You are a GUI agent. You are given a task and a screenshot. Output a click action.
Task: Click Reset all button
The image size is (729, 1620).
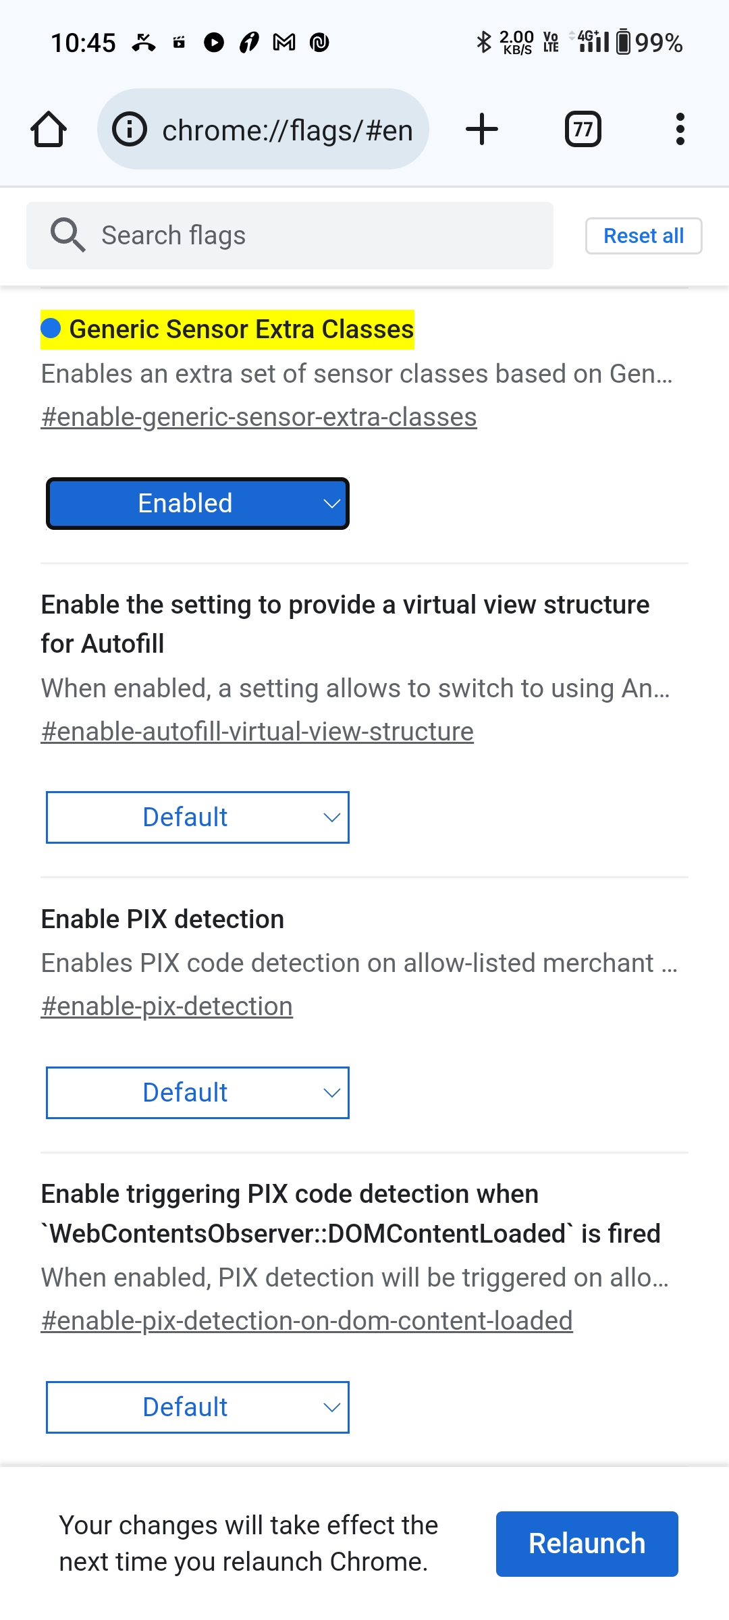tap(644, 236)
